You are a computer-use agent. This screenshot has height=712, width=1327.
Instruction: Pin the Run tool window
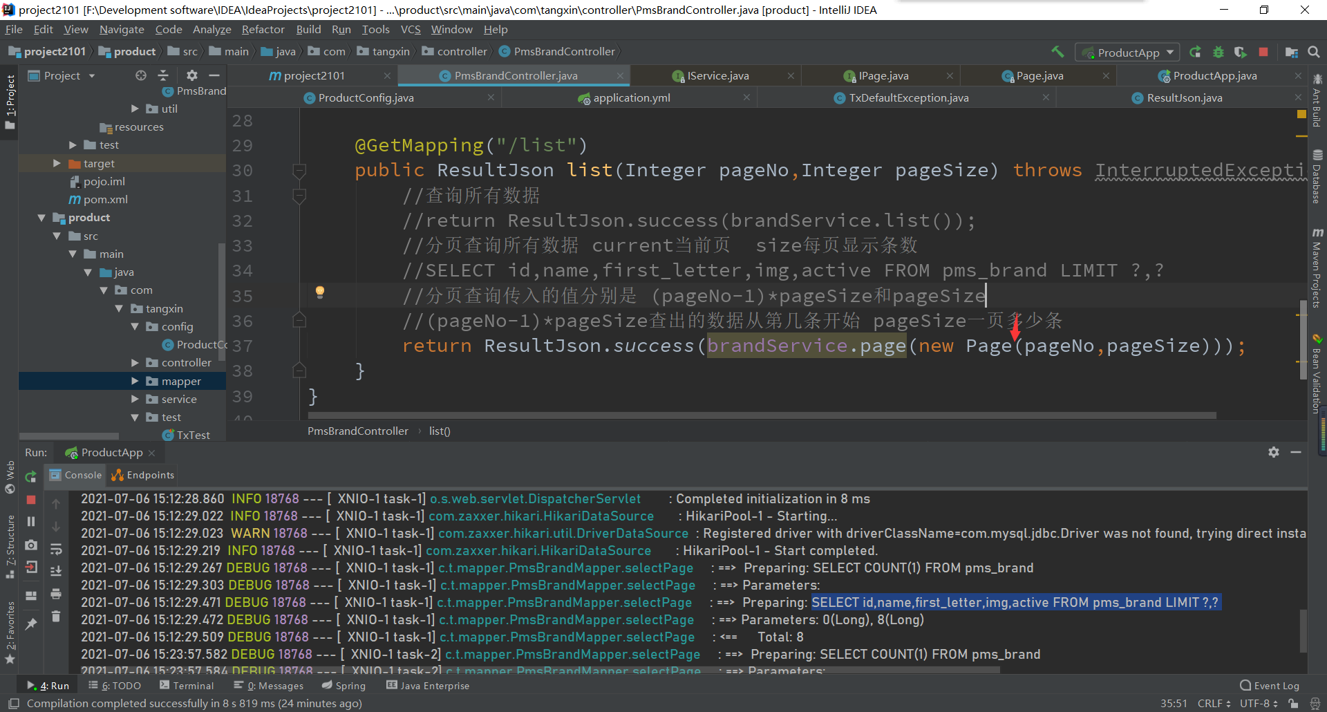click(30, 624)
